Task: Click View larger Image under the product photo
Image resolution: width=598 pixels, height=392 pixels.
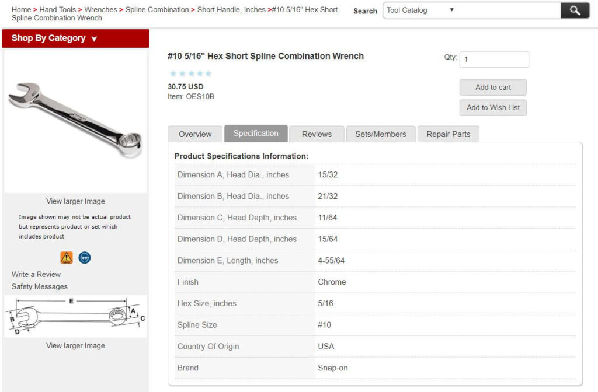Action: 75,201
